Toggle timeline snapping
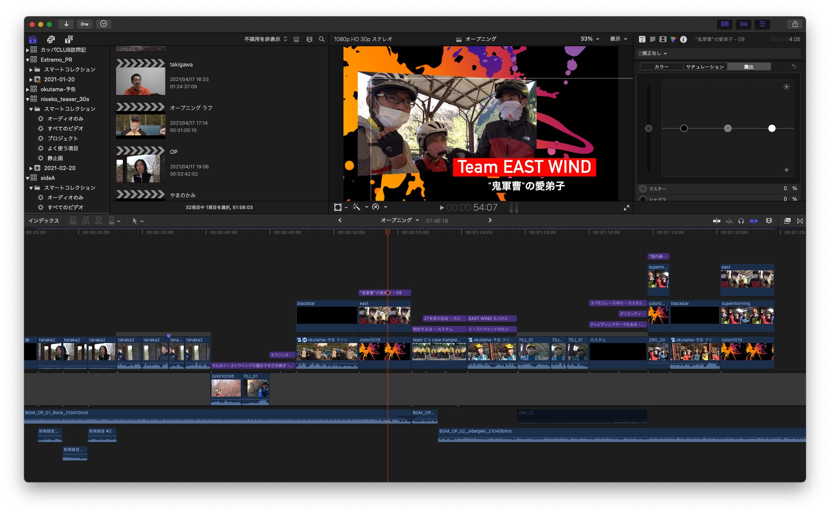Screen dimensions: 830x514 coord(754,221)
